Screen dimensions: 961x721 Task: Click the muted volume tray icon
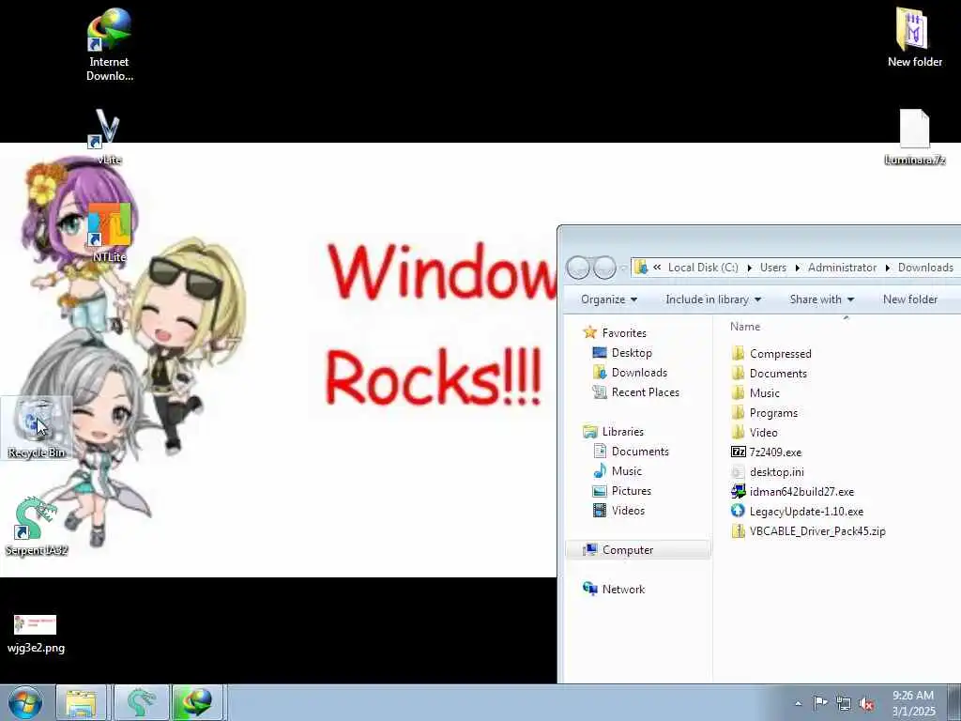pyautogui.click(x=866, y=704)
